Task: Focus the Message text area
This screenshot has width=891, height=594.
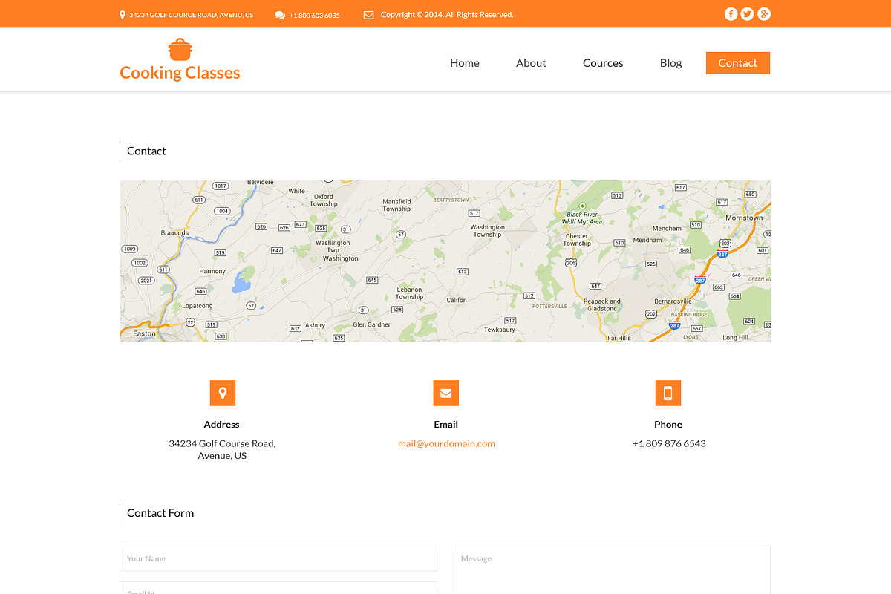Action: (613, 570)
